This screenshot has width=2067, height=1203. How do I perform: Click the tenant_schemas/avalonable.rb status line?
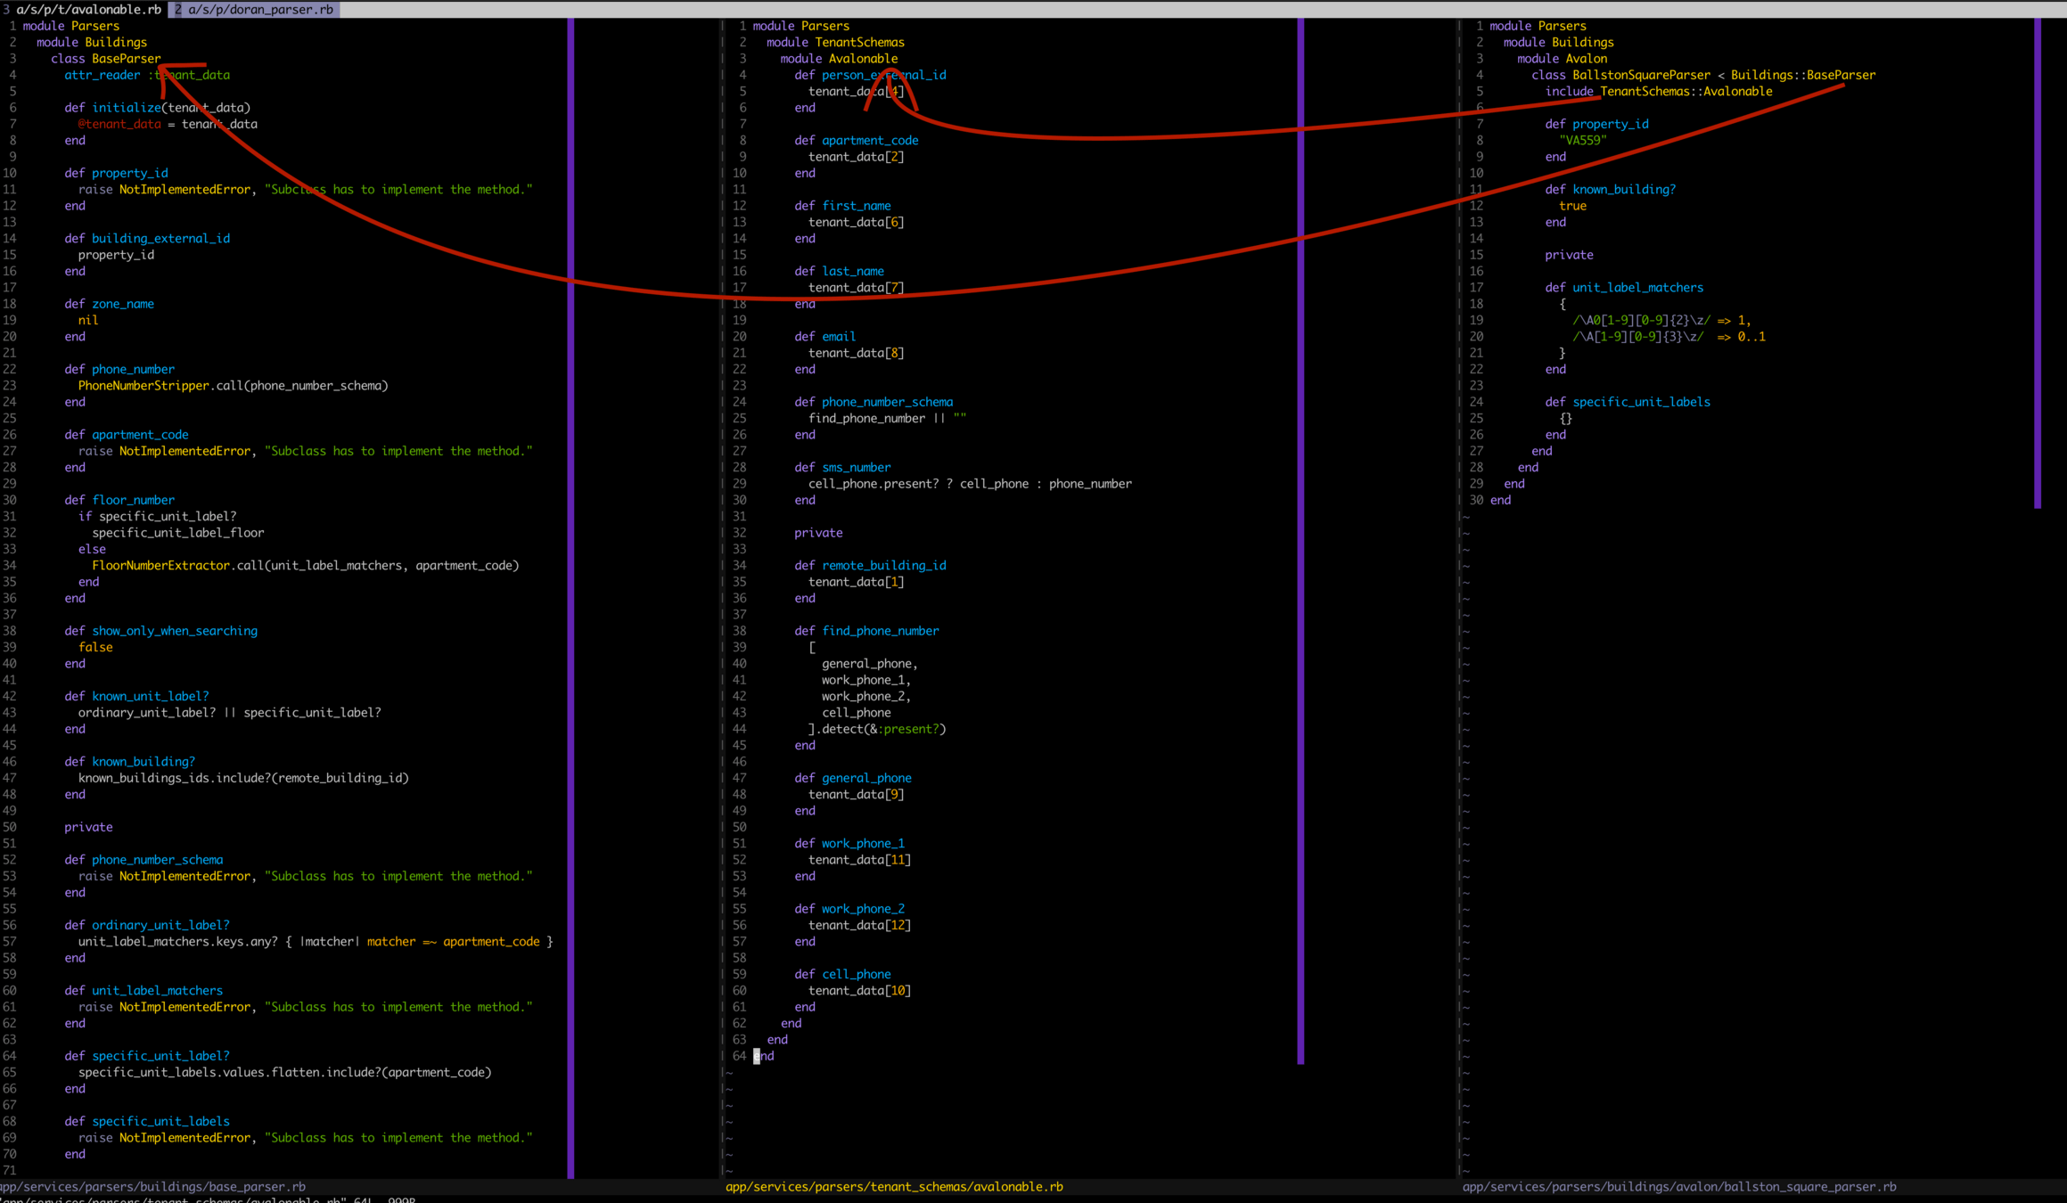click(x=894, y=1186)
